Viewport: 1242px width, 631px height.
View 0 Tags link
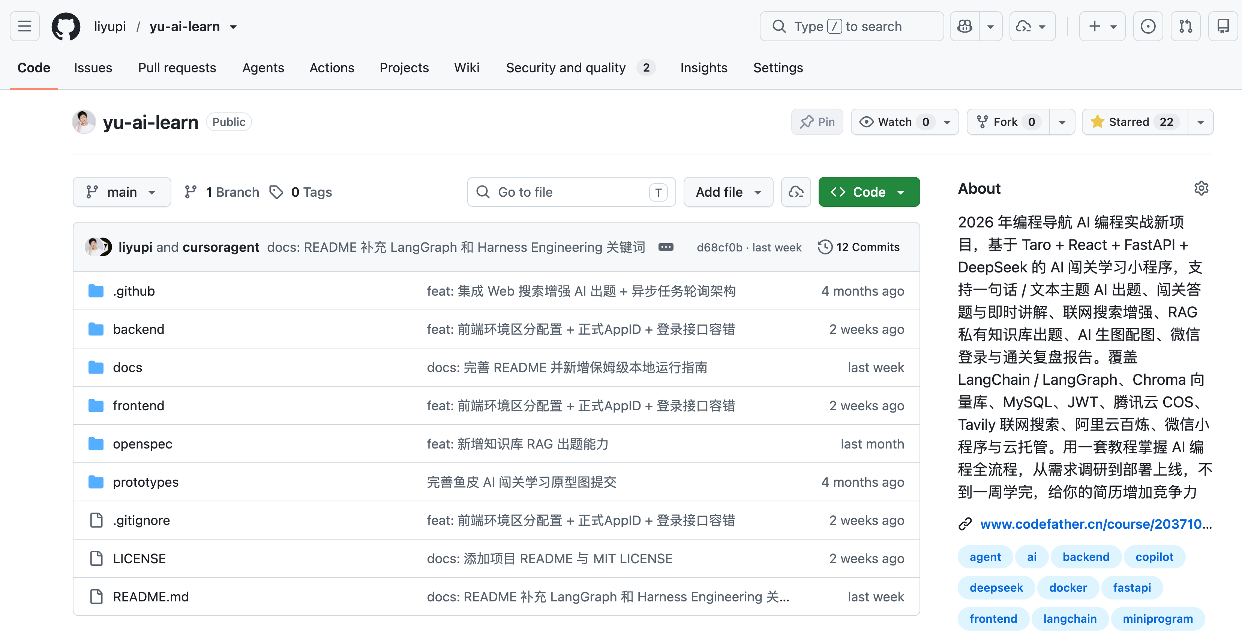point(301,192)
